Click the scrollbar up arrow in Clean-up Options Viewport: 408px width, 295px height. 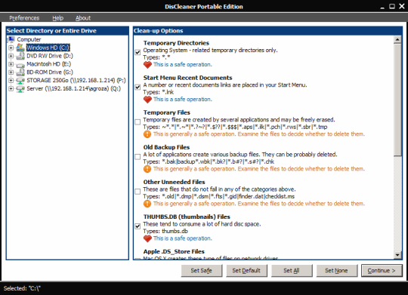pos(397,40)
